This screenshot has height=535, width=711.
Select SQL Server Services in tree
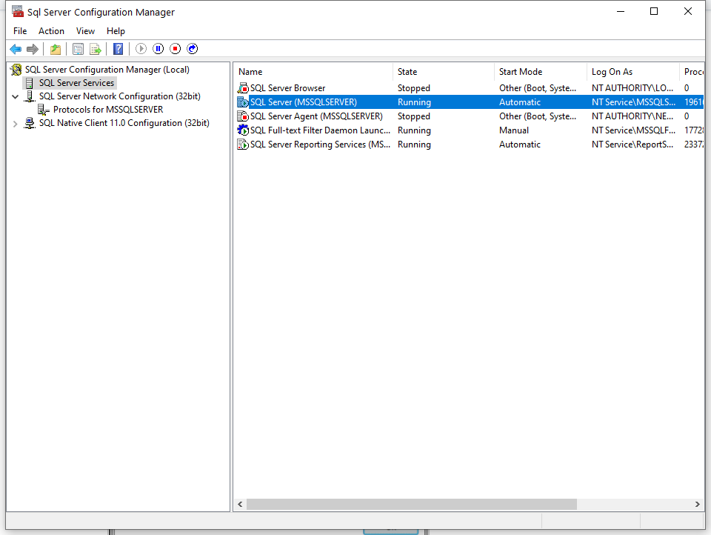(x=76, y=83)
